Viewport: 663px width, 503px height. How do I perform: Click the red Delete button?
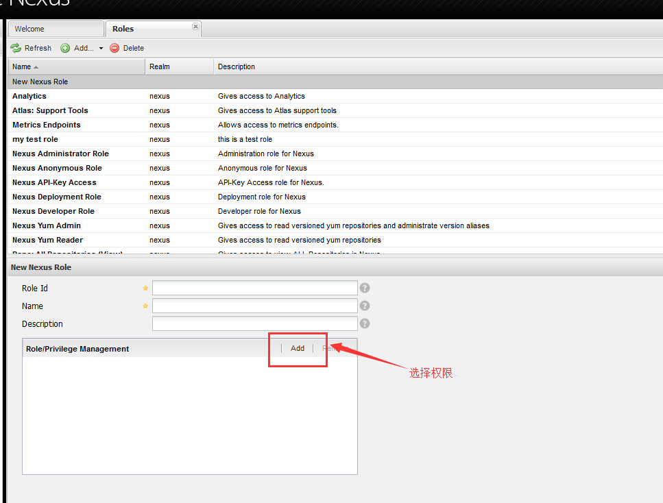click(127, 48)
